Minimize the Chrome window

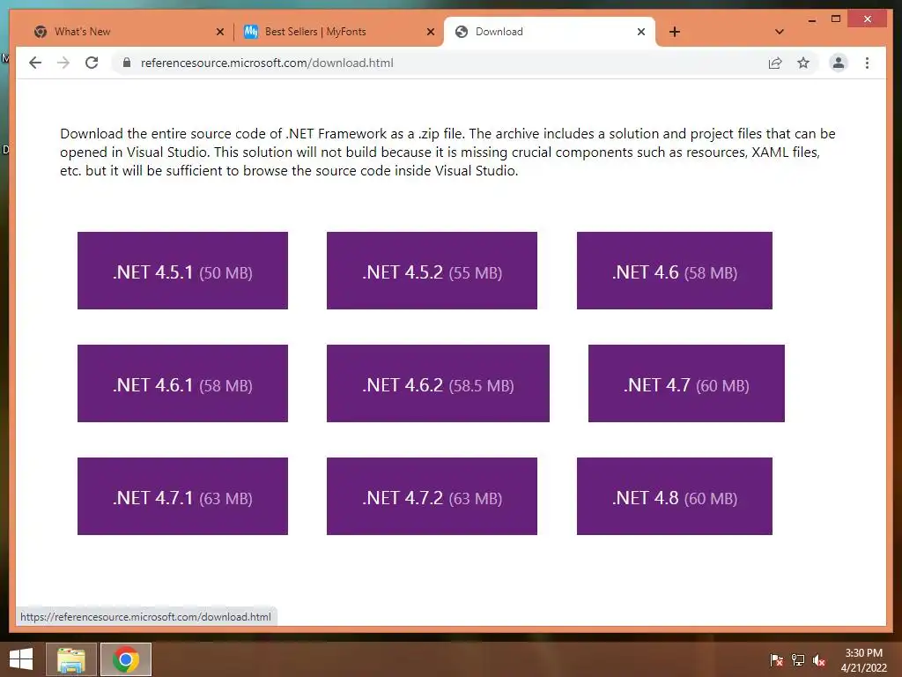point(811,20)
